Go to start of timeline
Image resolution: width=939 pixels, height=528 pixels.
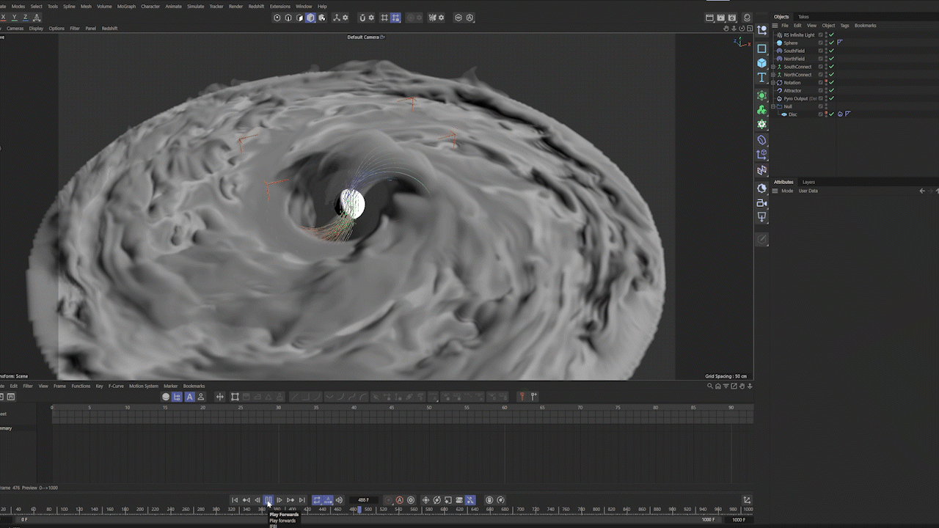[x=235, y=500]
